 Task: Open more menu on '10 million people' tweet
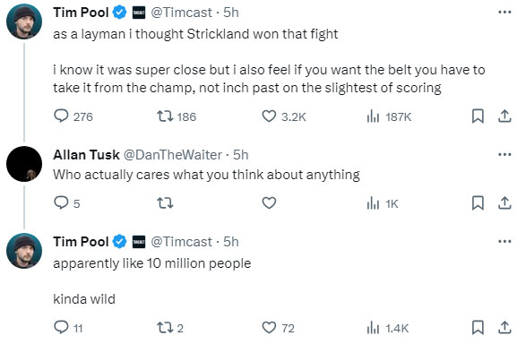pyautogui.click(x=504, y=241)
